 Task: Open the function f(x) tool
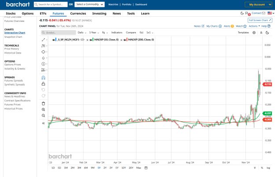141,33
